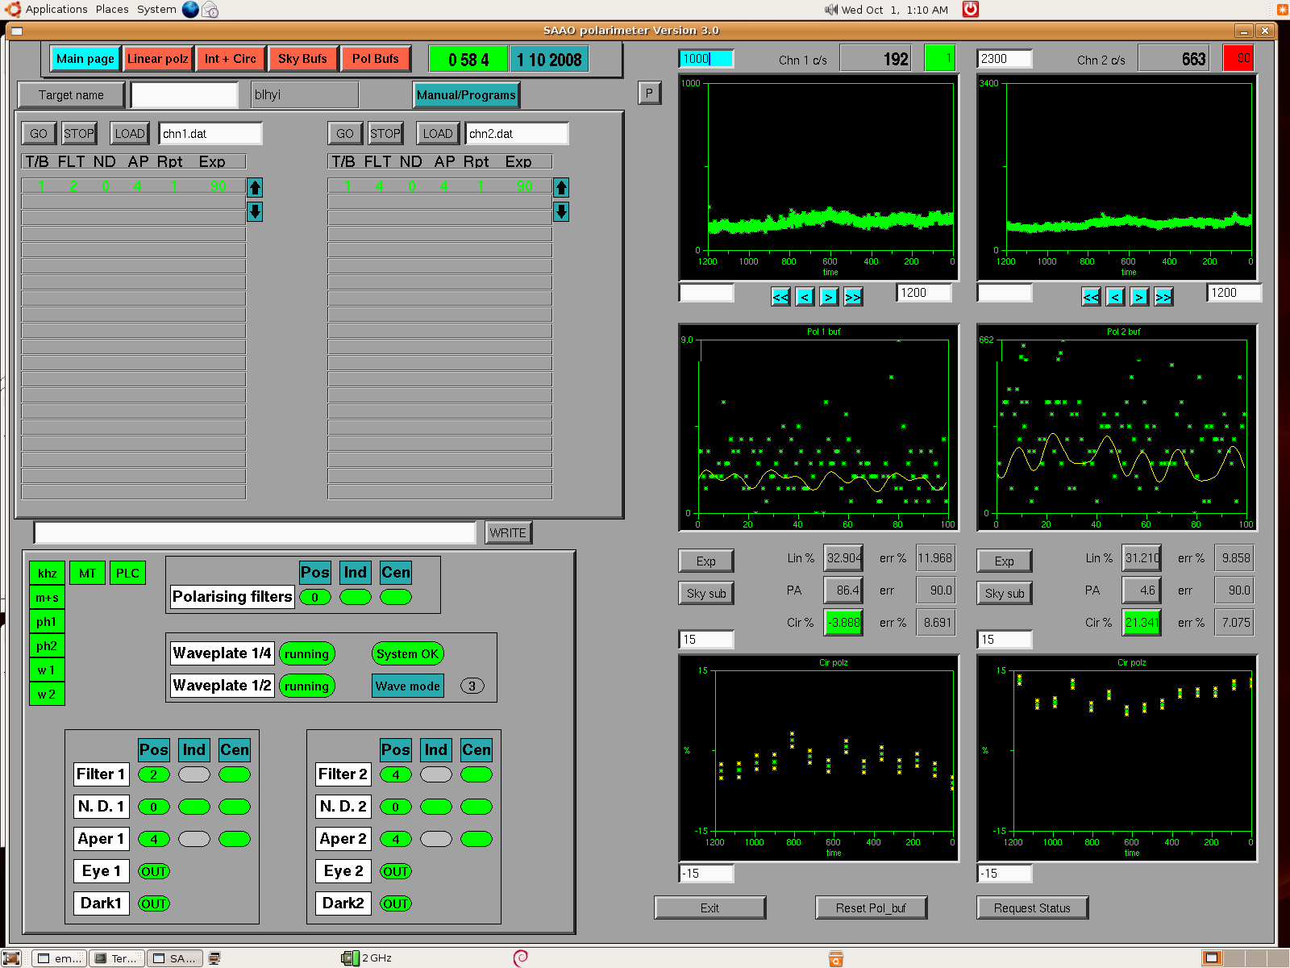Click the Manual/Programs button
This screenshot has width=1290, height=968.
coord(466,95)
